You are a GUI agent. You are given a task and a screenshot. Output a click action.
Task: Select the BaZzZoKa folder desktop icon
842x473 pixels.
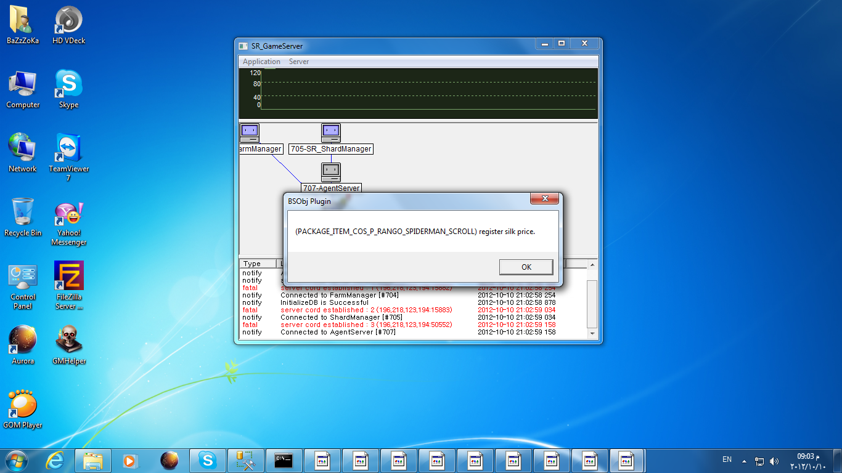click(23, 25)
